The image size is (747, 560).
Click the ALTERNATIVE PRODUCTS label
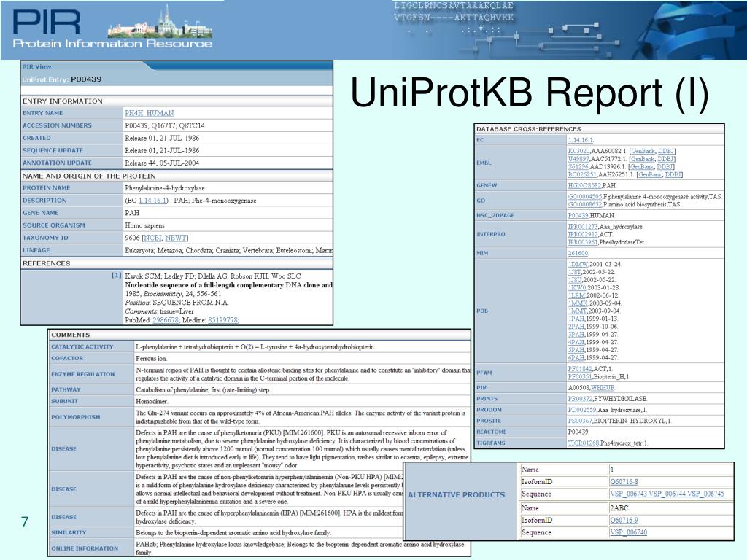click(457, 495)
